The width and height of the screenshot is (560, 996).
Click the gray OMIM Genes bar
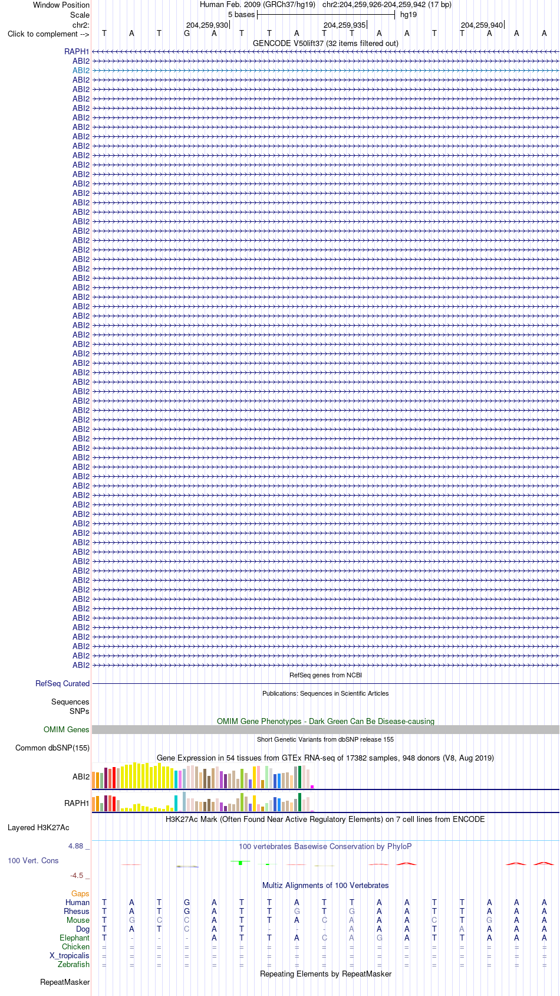(x=325, y=730)
